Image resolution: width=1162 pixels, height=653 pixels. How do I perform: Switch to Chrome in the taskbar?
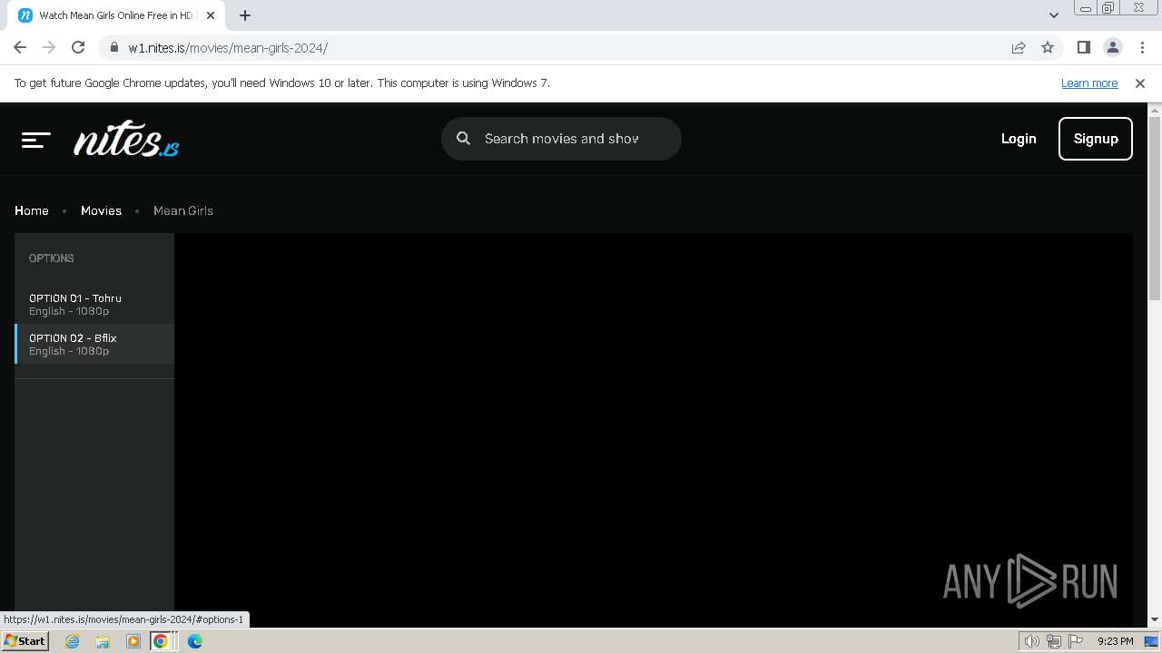[161, 641]
